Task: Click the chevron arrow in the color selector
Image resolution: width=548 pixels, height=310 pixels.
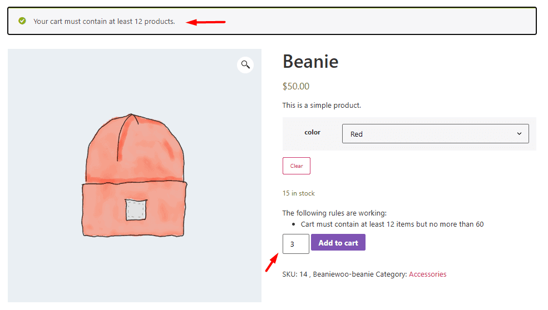Action: pyautogui.click(x=519, y=134)
